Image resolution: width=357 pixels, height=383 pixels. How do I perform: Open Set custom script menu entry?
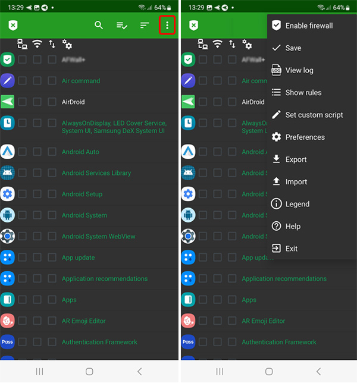coord(312,115)
